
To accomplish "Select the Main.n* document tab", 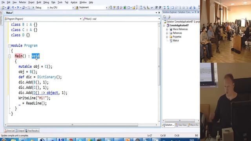I will (9, 13).
